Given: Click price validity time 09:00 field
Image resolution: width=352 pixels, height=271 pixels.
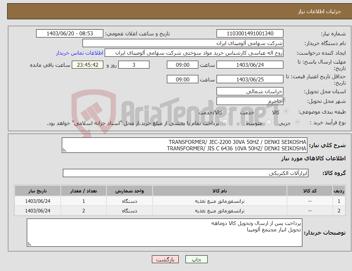Looking at the screenshot, I should pos(183,79).
